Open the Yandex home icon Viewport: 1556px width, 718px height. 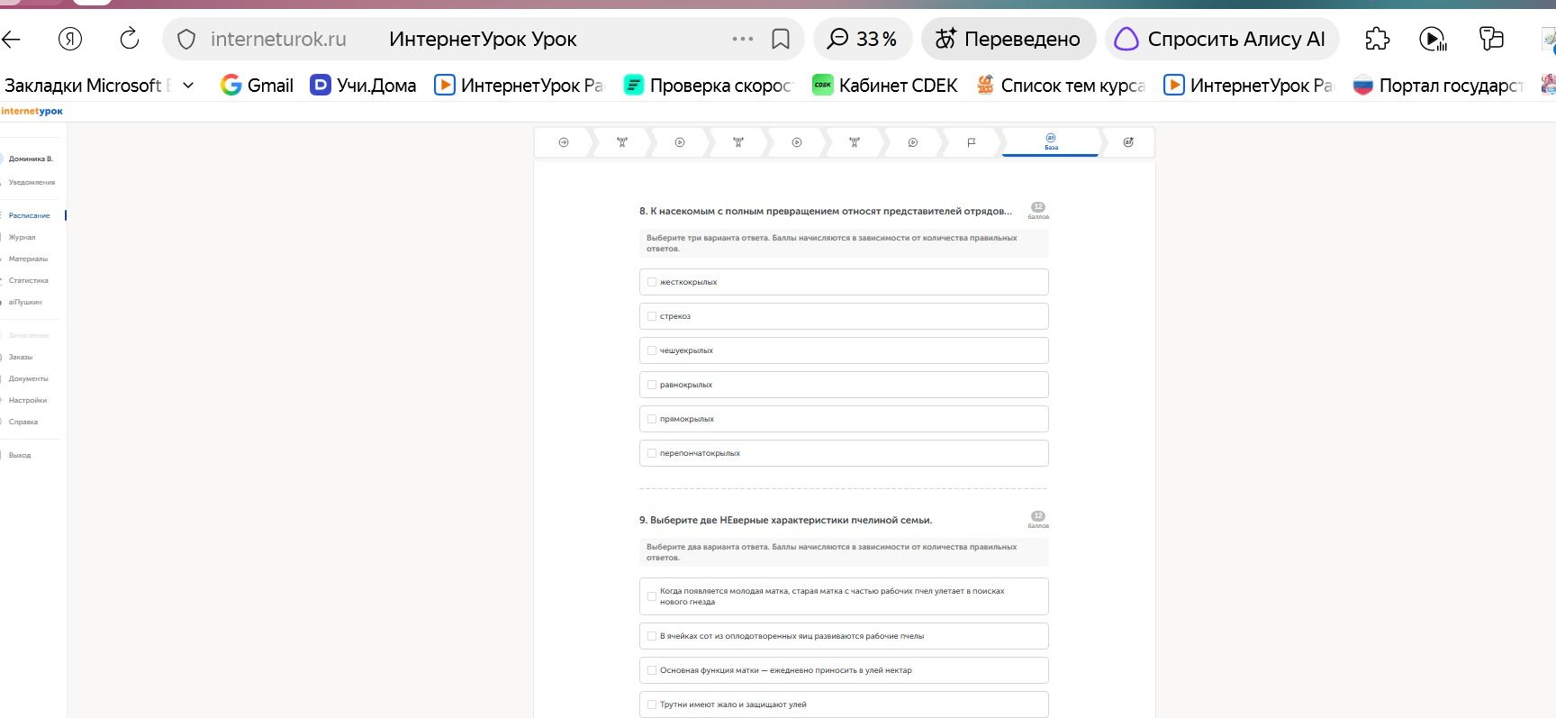click(x=70, y=39)
